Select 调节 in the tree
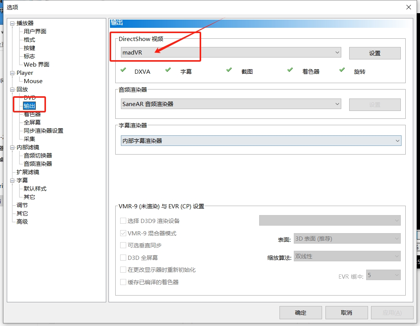The width and height of the screenshot is (420, 326). (x=22, y=205)
